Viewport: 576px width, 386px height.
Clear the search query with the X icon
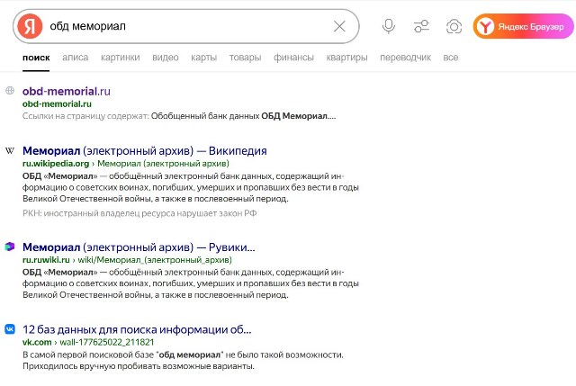point(339,26)
